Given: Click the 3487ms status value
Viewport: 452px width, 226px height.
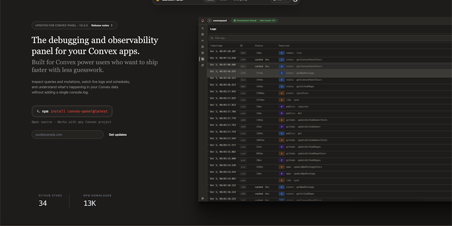Looking at the screenshot, I should click(x=260, y=140).
